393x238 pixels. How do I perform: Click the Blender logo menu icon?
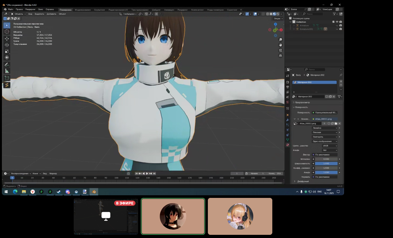click(5, 9)
